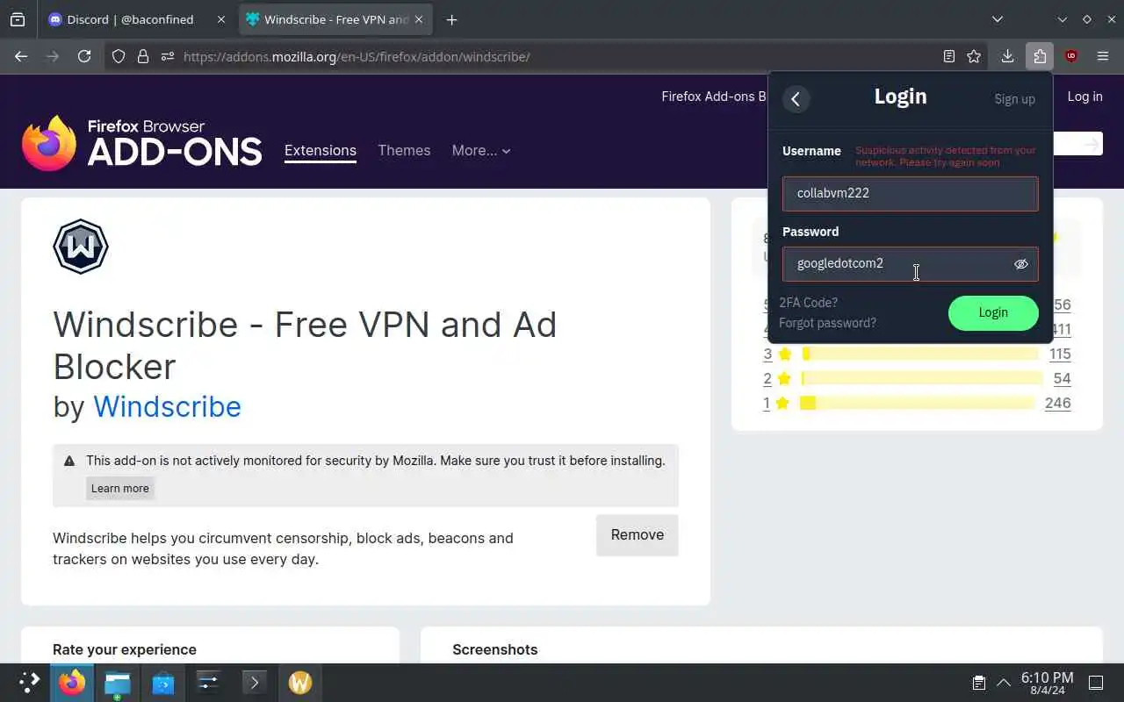
Task: Open the 246 one-star reviews count
Action: coord(1058,403)
